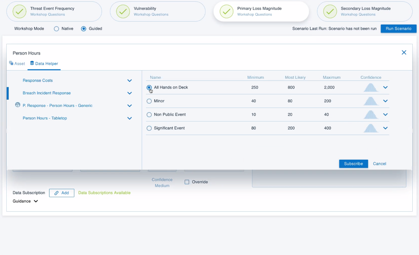Click the Data Subscription label
The width and height of the screenshot is (419, 255).
29,193
